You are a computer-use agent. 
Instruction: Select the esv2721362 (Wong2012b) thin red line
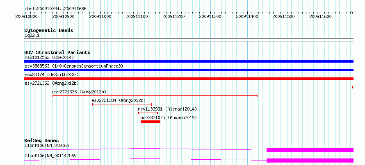189,87
